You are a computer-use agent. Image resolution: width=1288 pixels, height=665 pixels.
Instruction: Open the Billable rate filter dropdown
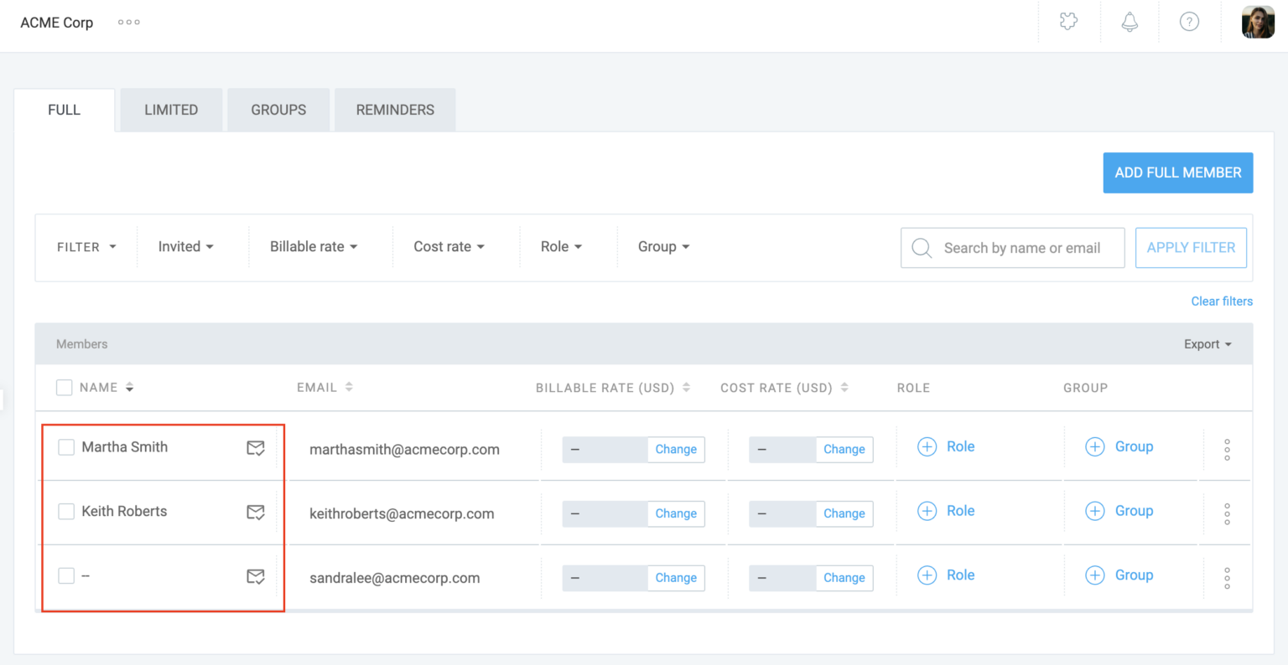(314, 247)
